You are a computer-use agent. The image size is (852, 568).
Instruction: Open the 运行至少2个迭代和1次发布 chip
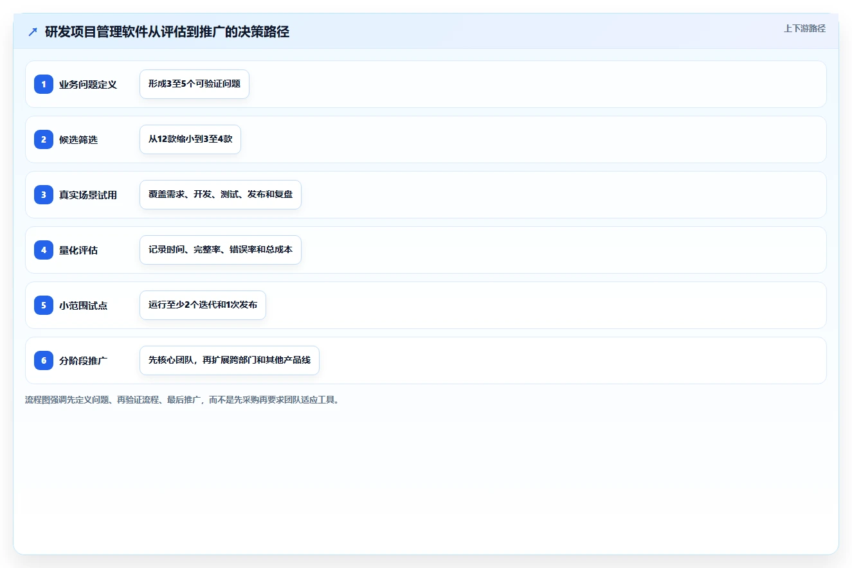tap(203, 305)
